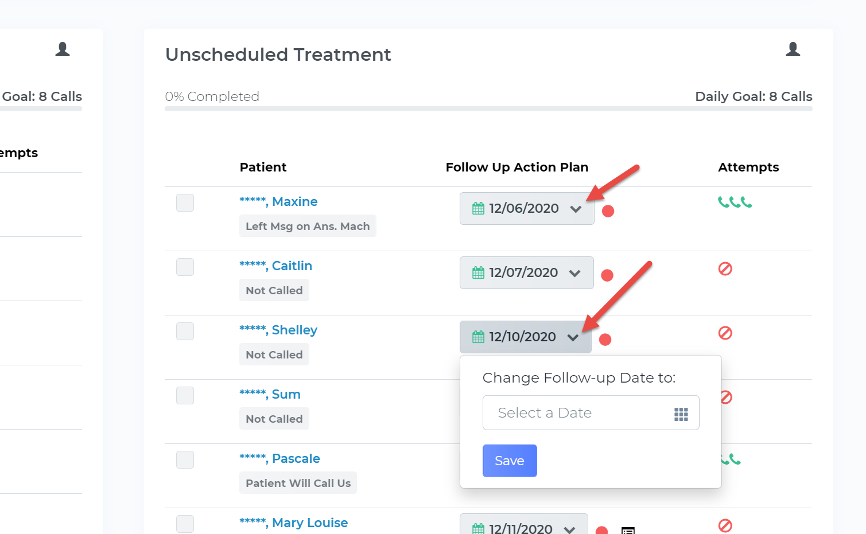Select the checkbox next to Shelley
Viewport: 866px width, 534px height.
[x=185, y=331]
